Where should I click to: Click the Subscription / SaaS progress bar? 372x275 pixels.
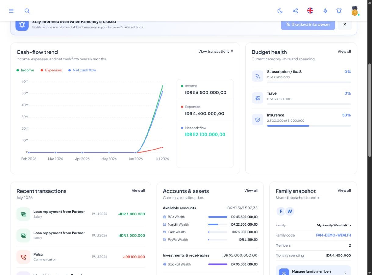click(x=309, y=82)
